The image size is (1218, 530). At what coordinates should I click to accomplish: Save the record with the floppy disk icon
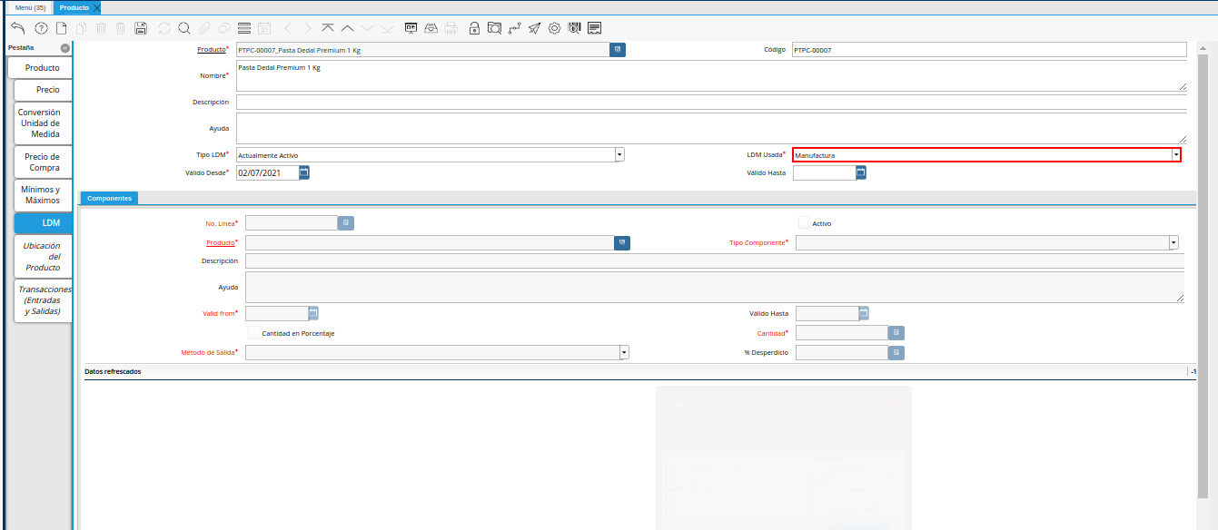(140, 28)
